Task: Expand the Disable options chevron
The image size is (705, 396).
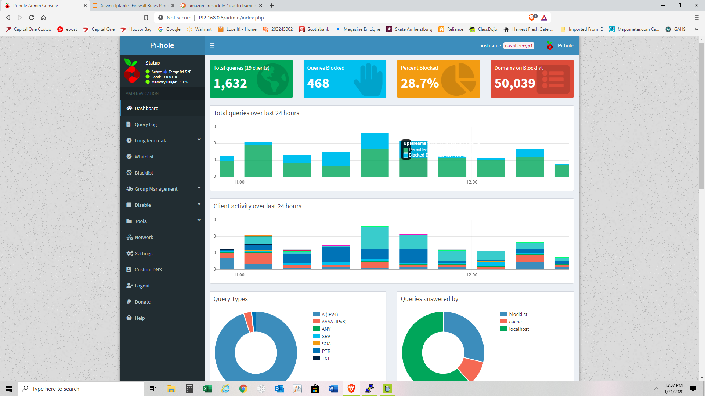Action: click(x=199, y=204)
